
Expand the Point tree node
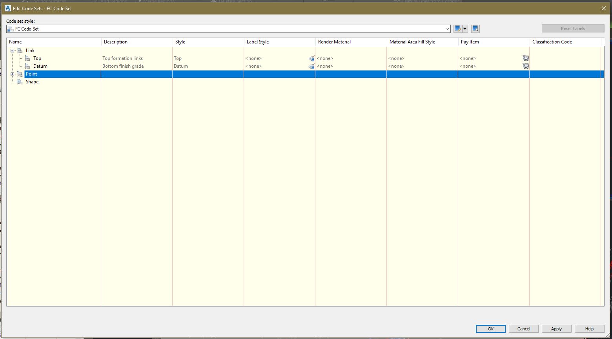13,74
